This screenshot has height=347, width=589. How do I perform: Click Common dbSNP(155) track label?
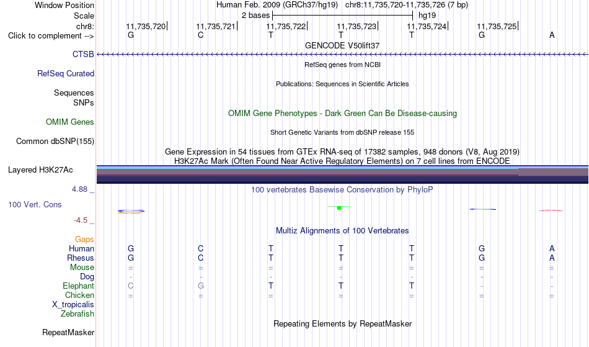(x=55, y=142)
